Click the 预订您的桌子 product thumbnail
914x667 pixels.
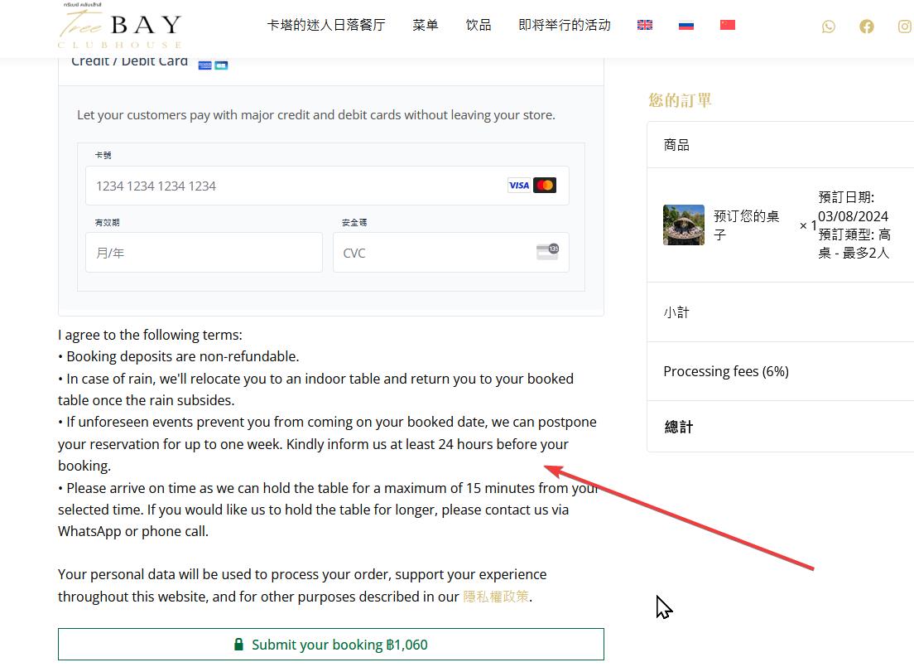click(684, 225)
